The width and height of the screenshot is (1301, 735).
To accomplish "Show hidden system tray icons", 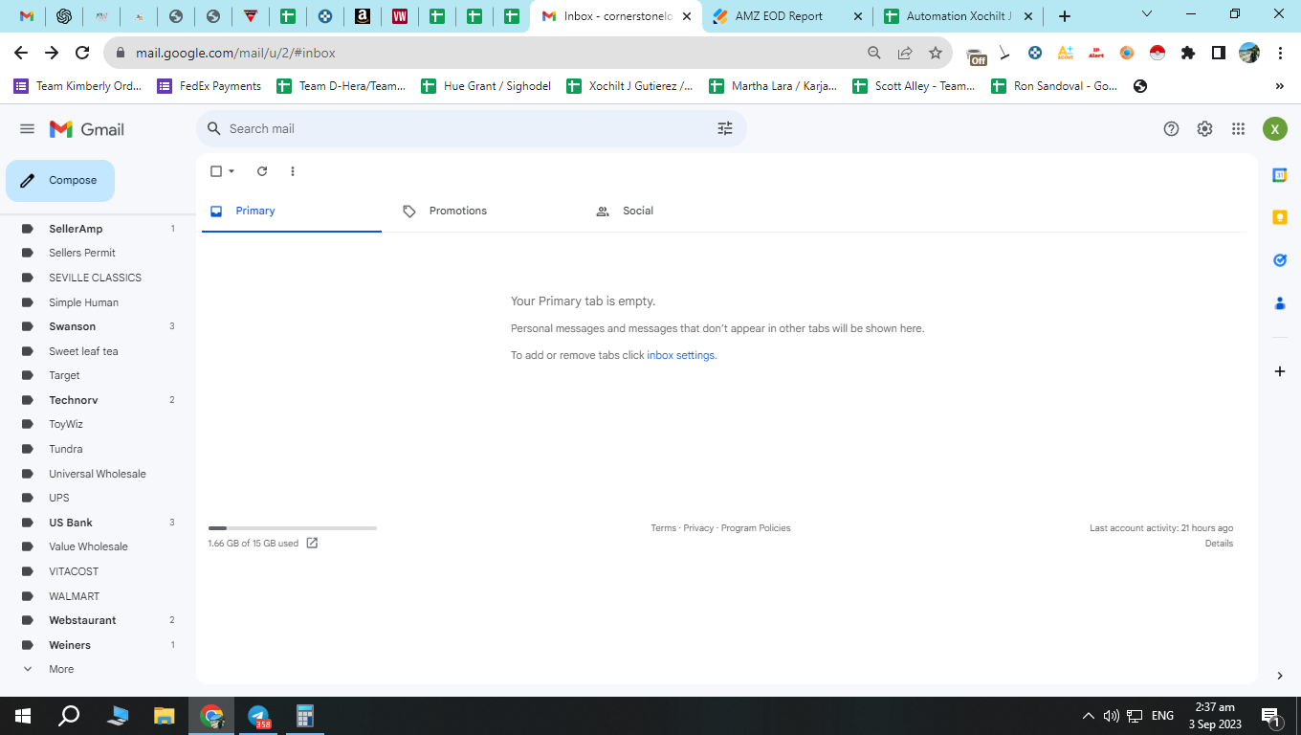I will (1088, 716).
